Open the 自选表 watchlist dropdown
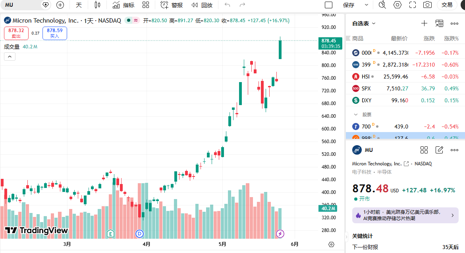The height and width of the screenshot is (253, 465). coord(364,23)
